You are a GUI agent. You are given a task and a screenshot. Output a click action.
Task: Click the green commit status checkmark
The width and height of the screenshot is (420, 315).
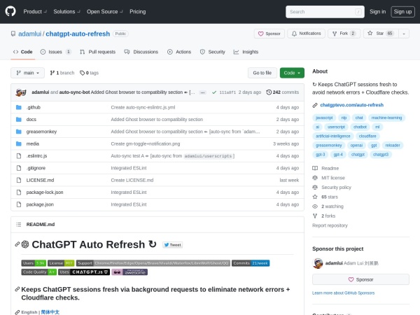[214, 92]
